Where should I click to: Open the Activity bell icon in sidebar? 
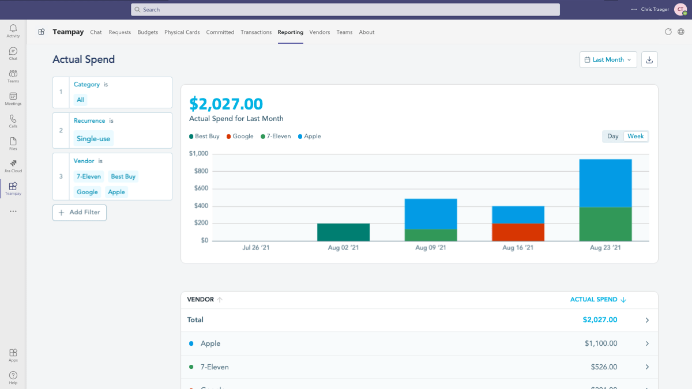tap(13, 31)
